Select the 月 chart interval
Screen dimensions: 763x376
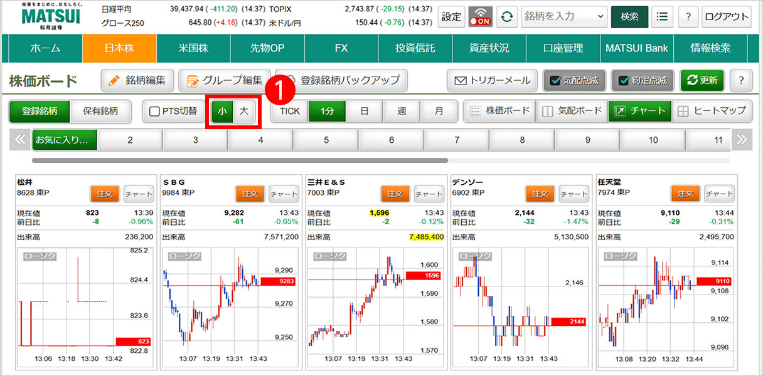tap(439, 111)
